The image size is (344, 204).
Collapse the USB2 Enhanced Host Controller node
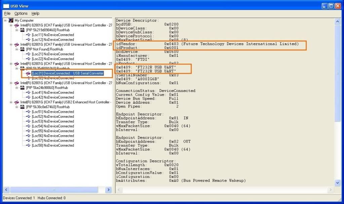coord(11,102)
